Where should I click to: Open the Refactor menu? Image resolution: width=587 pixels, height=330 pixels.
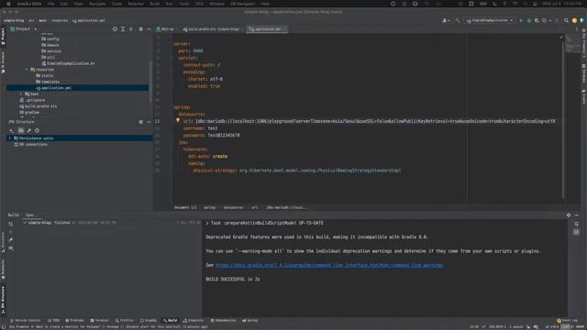coord(136,4)
